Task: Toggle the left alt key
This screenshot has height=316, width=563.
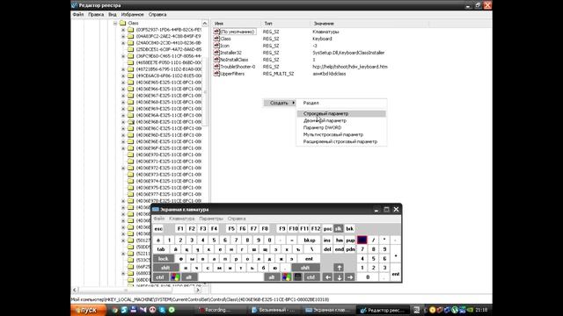Action: [x=188, y=277]
